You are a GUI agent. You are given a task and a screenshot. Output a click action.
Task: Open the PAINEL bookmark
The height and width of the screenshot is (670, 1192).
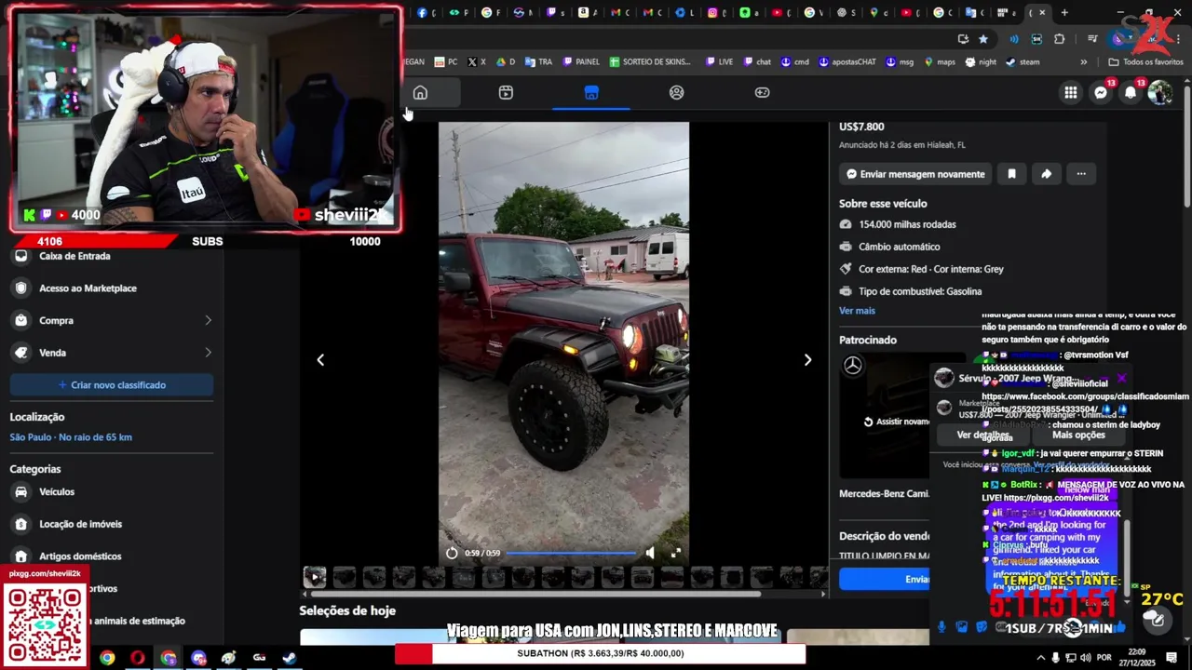click(x=579, y=62)
